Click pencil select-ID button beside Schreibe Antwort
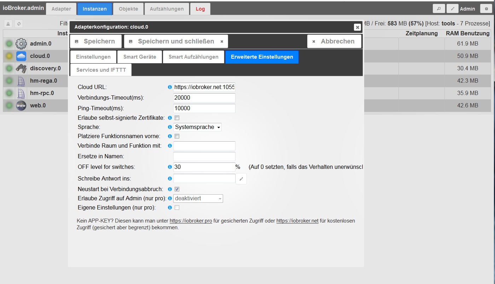The width and height of the screenshot is (495, 284). [x=241, y=179]
